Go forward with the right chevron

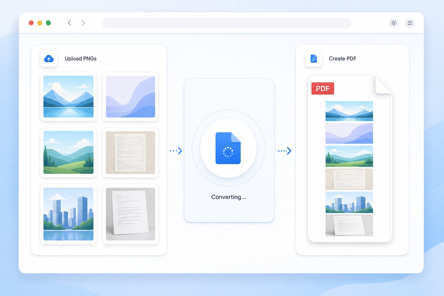click(83, 23)
